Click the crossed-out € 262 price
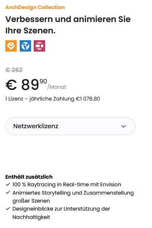Viewport: 152px width, 228px height. 14,70
